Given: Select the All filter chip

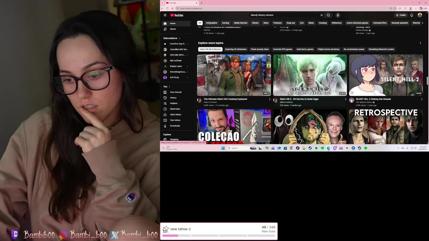Looking at the screenshot, I should pos(200,23).
